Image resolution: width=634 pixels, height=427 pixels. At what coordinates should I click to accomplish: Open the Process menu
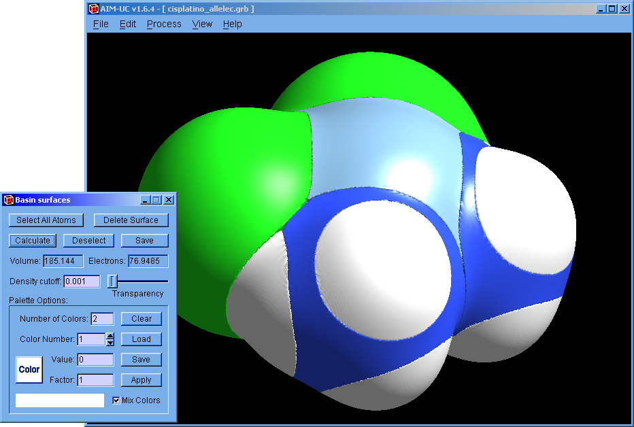pos(164,24)
